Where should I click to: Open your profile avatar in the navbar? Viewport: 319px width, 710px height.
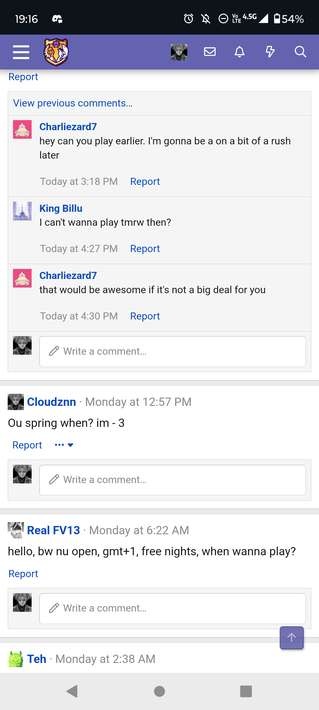[x=179, y=52]
